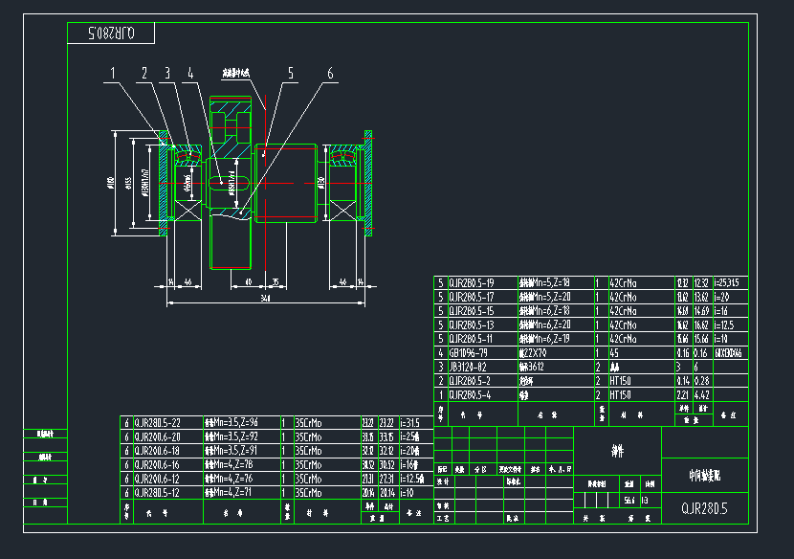This screenshot has height=559, width=794.
Task: Click 35CrMo in the QJR280.5-12 row
Action: tap(327, 493)
